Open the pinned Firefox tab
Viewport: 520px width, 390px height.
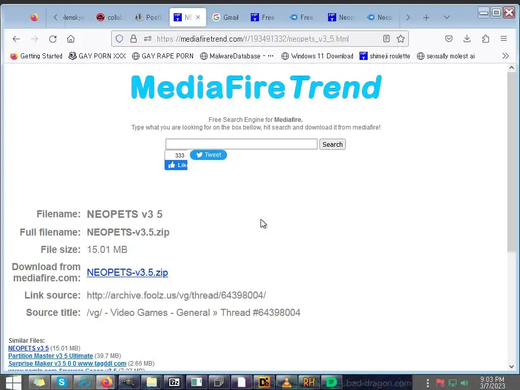pos(34,17)
